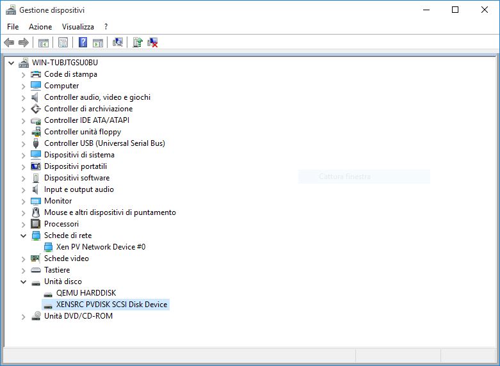Click the scan for hardware changes icon
Screen dimensions: 500x366
coord(118,43)
